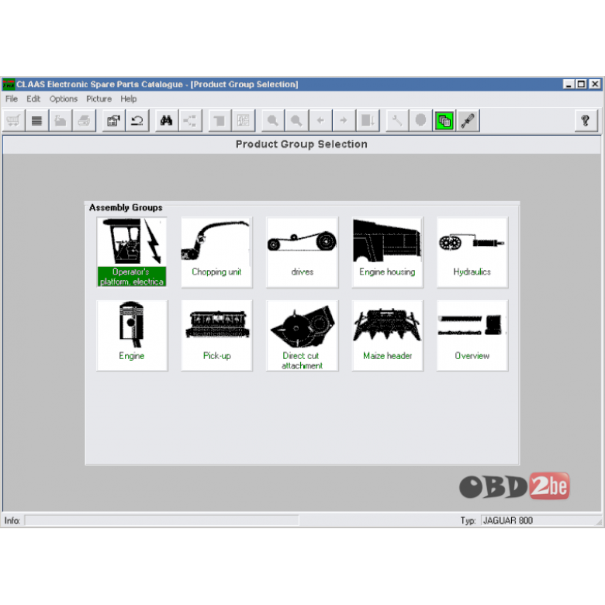Select the Maize header assembly group
Image resolution: width=605 pixels, height=605 pixels.
[x=387, y=336]
